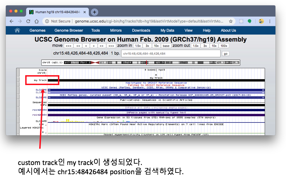Click UCSC Genes track title
286x181 pixels.
(156, 87)
